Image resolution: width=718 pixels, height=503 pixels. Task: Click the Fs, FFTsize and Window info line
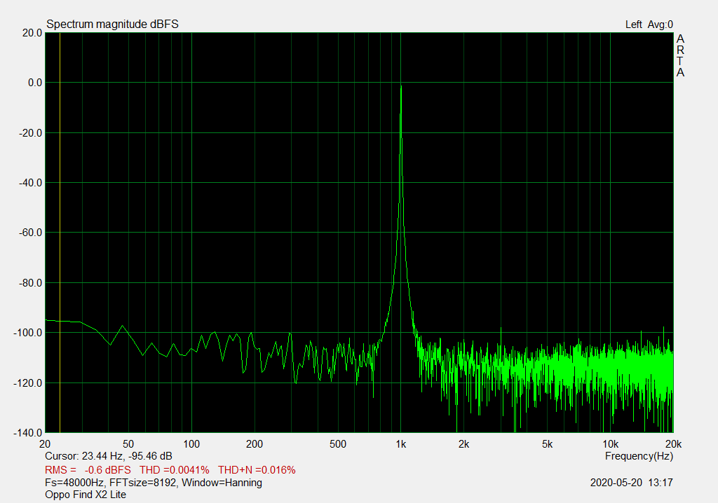pyautogui.click(x=154, y=483)
